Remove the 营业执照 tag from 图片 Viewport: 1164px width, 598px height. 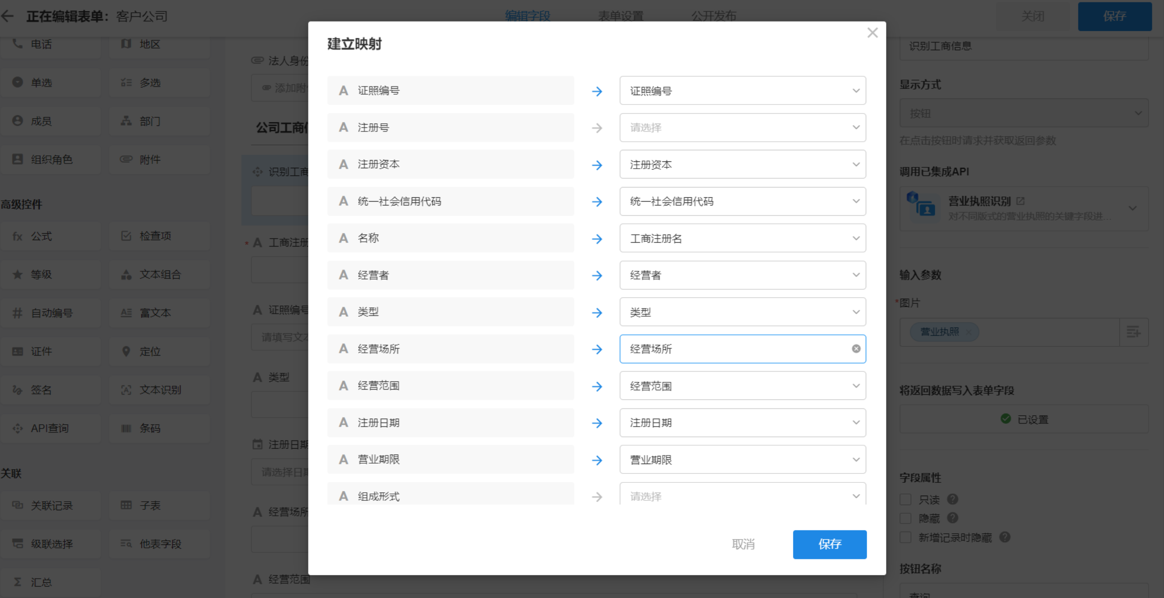click(x=968, y=332)
